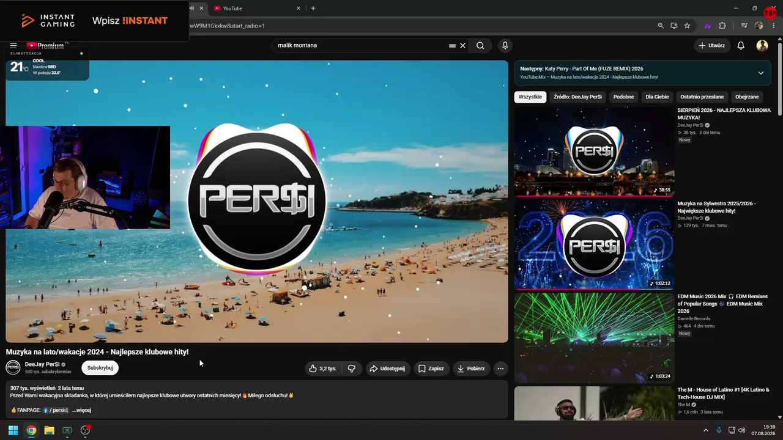The width and height of the screenshot is (783, 440).
Task: Bookmark this page with the star
Action: click(x=687, y=26)
